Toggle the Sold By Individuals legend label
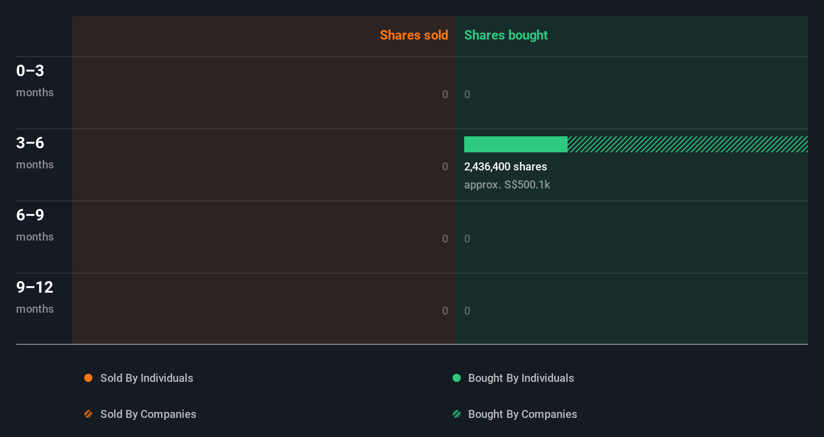Image resolution: width=824 pixels, height=437 pixels. tap(147, 378)
